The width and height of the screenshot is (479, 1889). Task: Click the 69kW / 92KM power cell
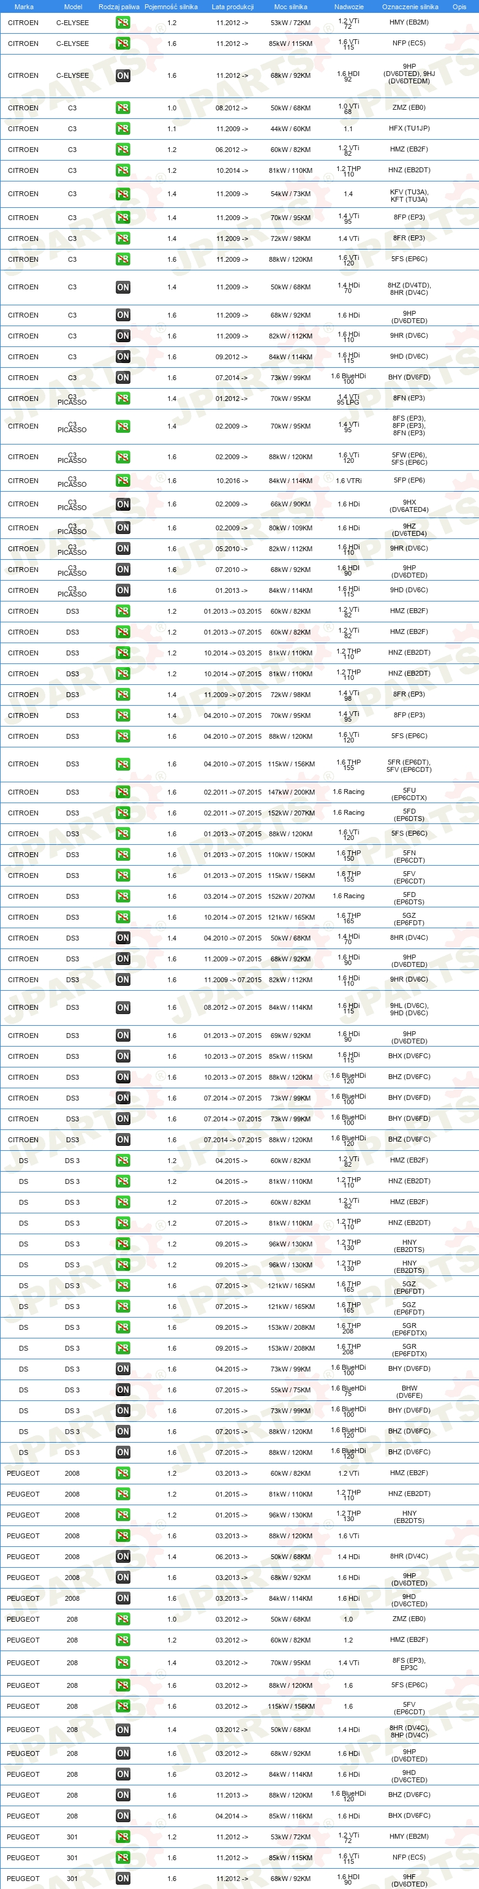click(x=291, y=1036)
